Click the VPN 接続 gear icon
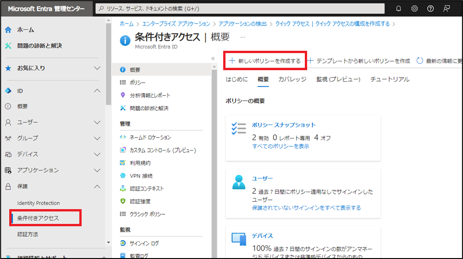This screenshot has height=259, width=463. [123, 175]
